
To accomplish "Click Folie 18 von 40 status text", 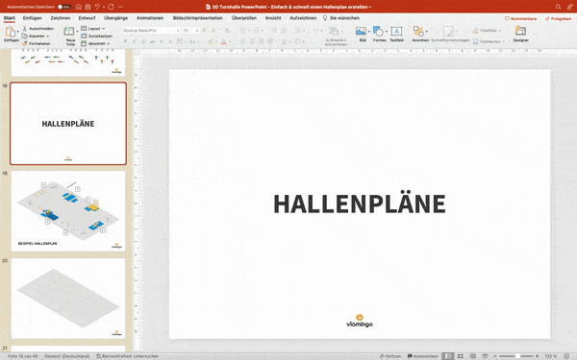I will [23, 356].
